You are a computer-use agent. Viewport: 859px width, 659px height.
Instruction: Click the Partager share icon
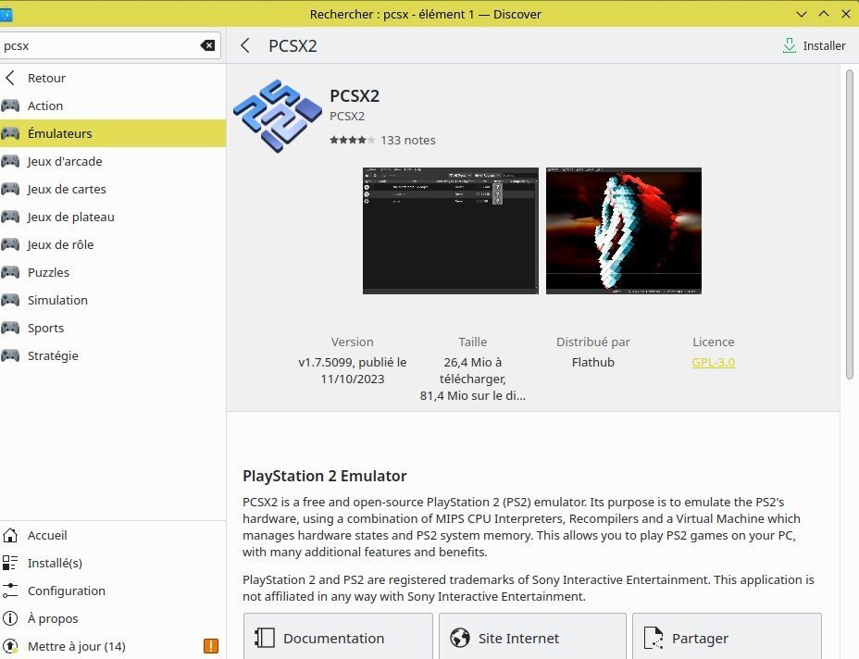pyautogui.click(x=654, y=639)
